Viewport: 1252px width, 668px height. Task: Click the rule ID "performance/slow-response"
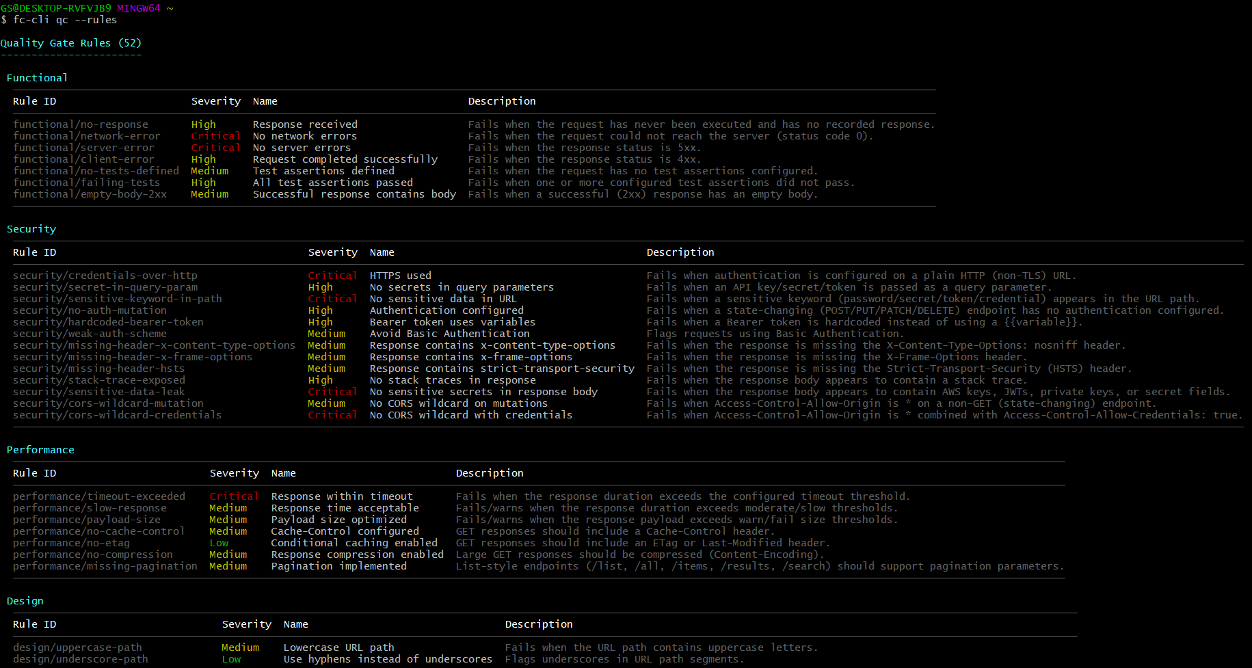pos(90,508)
